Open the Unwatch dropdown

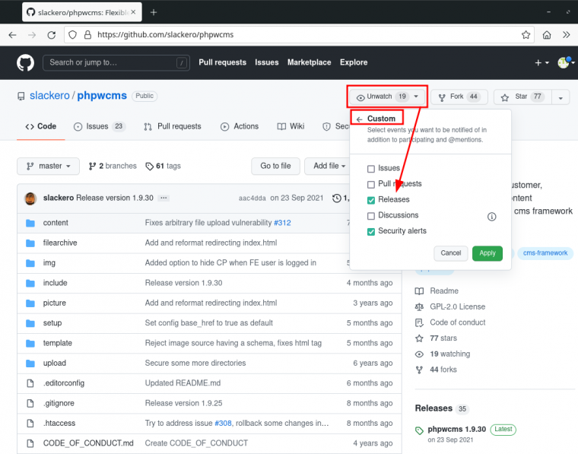click(x=387, y=97)
